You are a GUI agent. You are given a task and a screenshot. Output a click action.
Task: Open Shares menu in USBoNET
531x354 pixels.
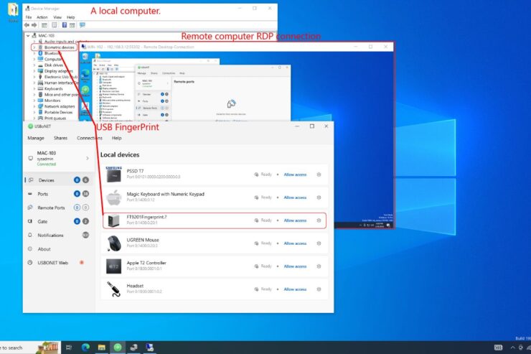click(x=60, y=138)
